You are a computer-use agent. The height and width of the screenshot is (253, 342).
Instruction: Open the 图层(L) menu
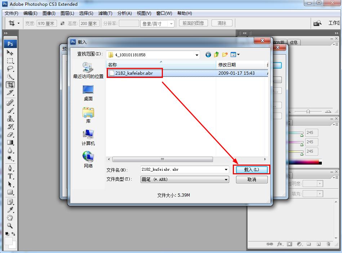click(x=67, y=13)
